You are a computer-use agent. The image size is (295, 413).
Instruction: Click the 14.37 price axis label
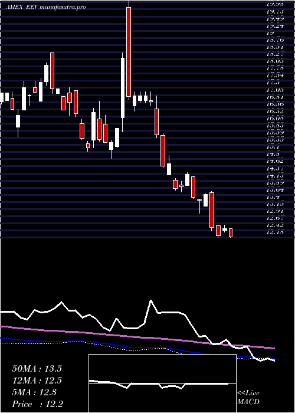tap(275, 168)
